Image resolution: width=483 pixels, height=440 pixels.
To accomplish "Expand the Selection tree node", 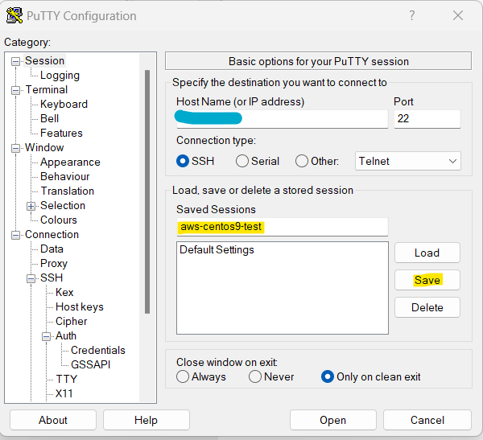I will click(x=31, y=206).
